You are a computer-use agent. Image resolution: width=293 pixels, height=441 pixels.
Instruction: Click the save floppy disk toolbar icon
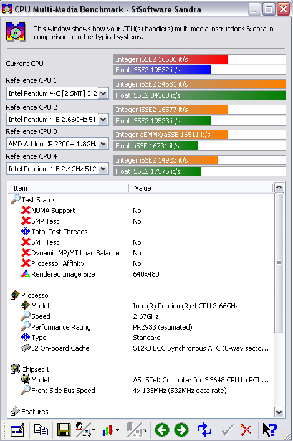[64, 430]
